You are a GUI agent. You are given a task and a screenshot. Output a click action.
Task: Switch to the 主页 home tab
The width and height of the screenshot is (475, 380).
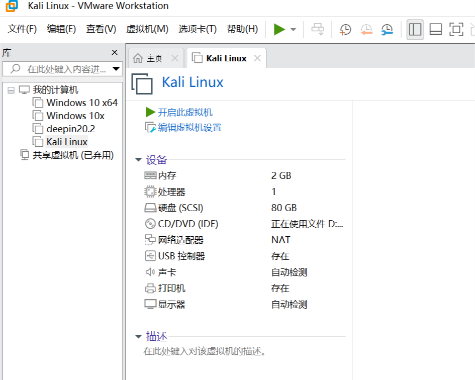(154, 58)
